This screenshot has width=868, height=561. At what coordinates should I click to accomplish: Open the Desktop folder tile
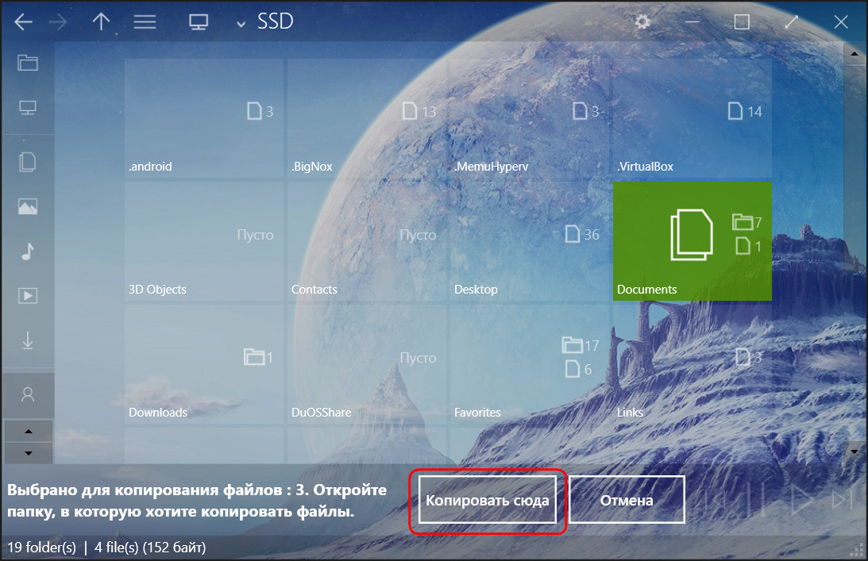(530, 241)
